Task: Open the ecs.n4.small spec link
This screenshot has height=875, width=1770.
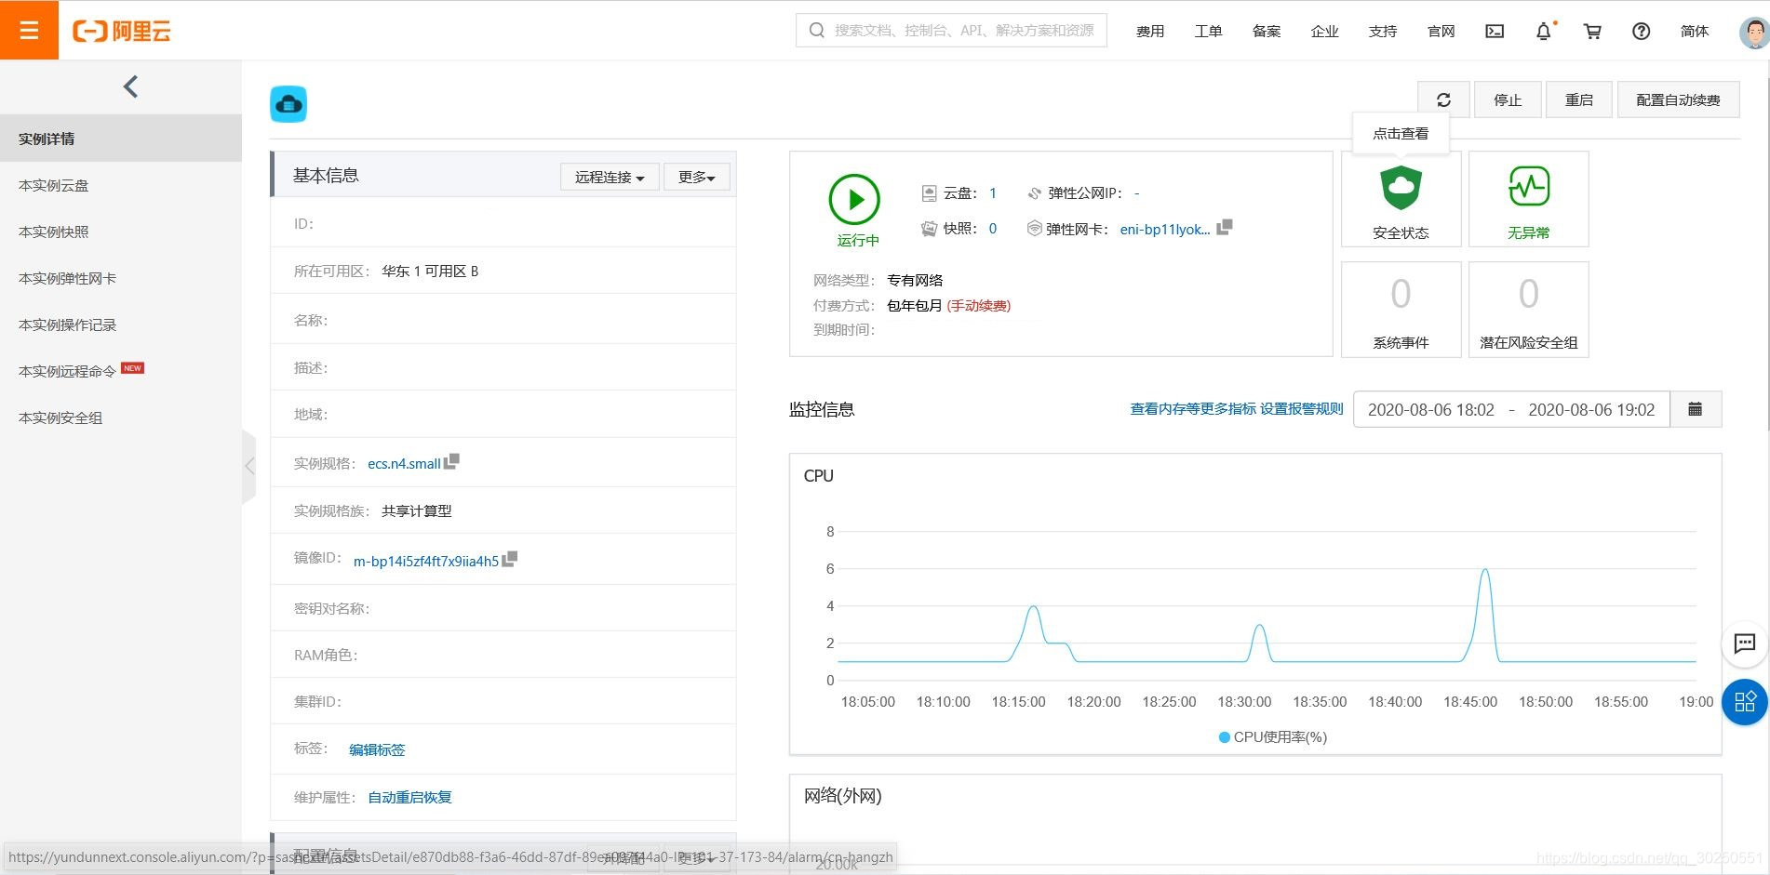Action: click(x=404, y=463)
